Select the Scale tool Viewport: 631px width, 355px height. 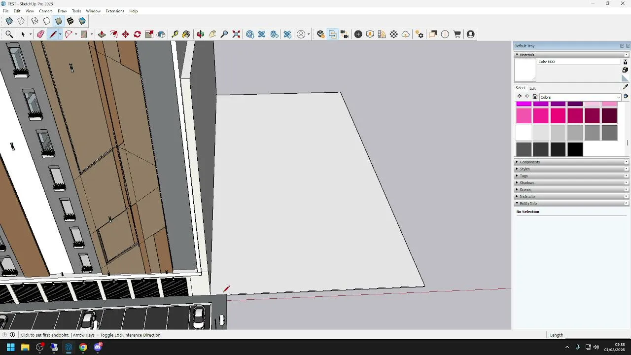coord(149,34)
